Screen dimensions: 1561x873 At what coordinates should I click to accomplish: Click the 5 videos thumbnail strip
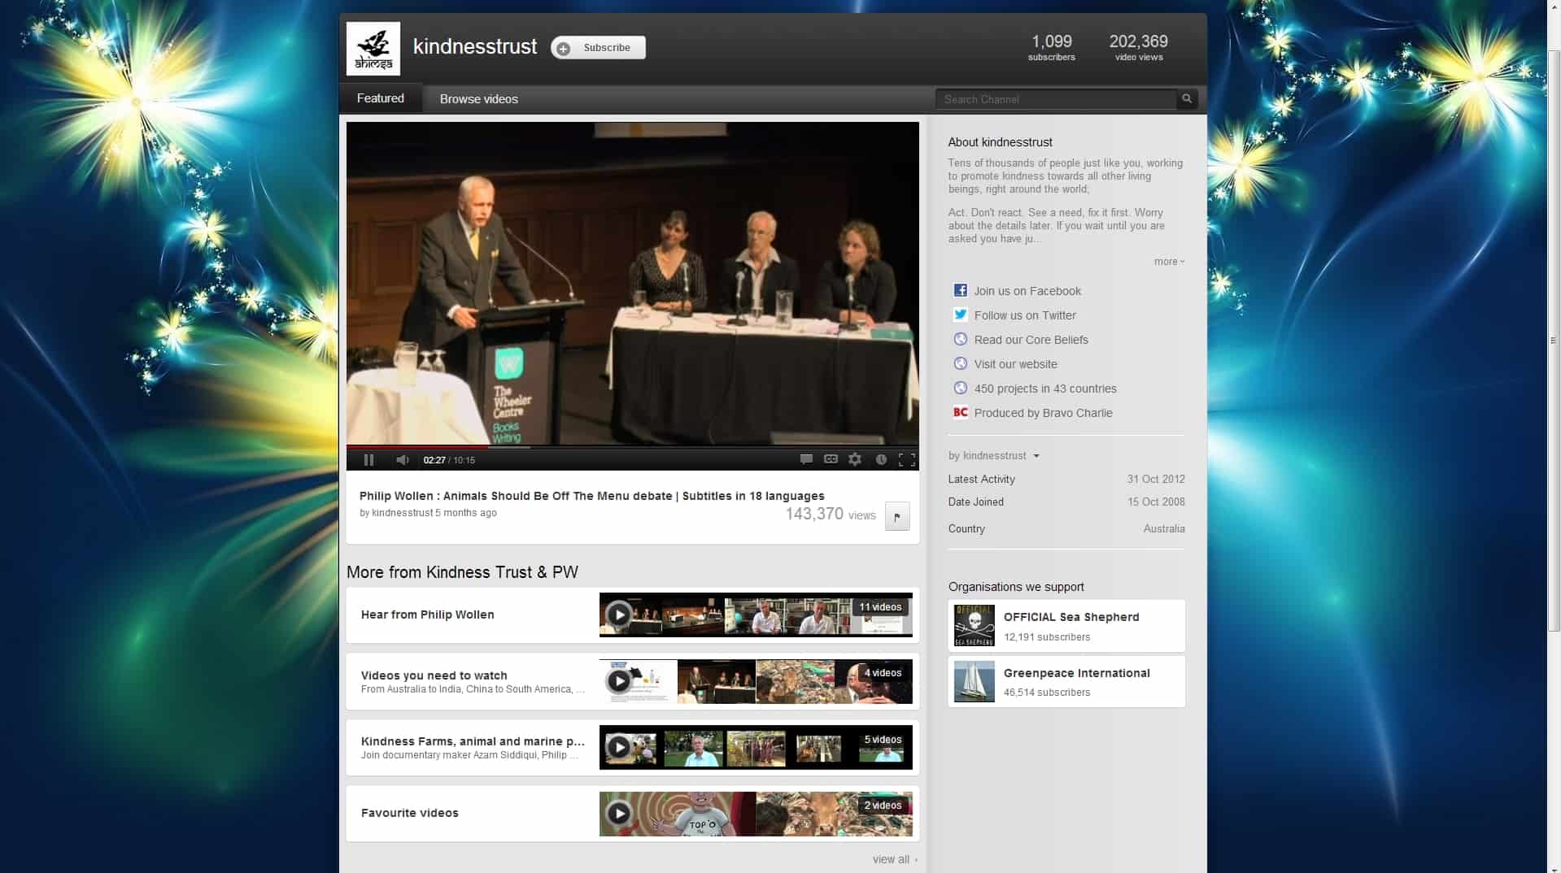(756, 747)
